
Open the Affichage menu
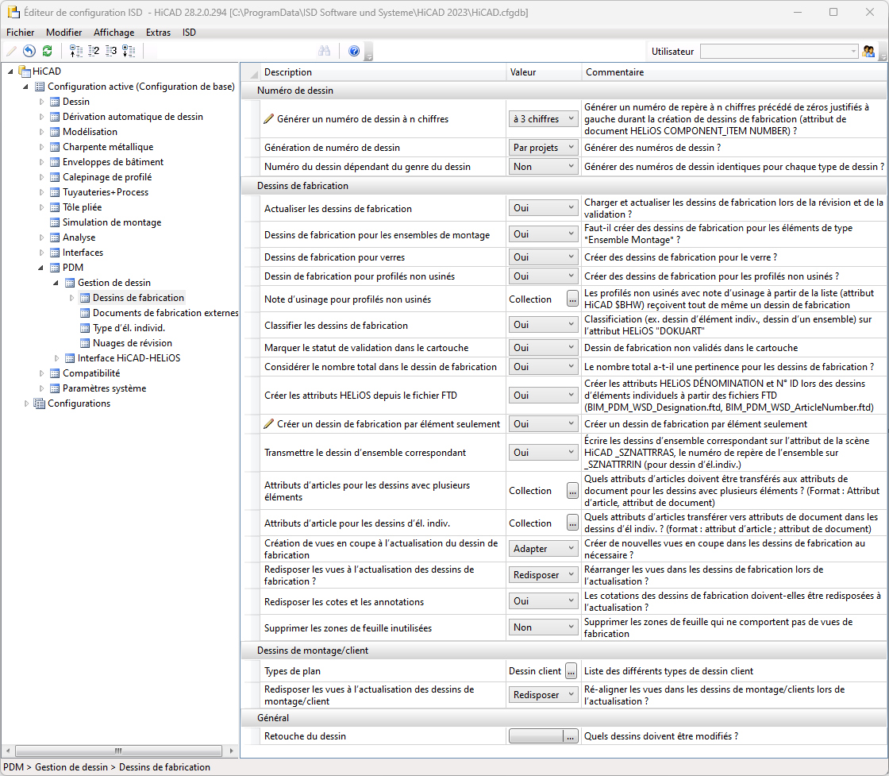click(x=114, y=33)
